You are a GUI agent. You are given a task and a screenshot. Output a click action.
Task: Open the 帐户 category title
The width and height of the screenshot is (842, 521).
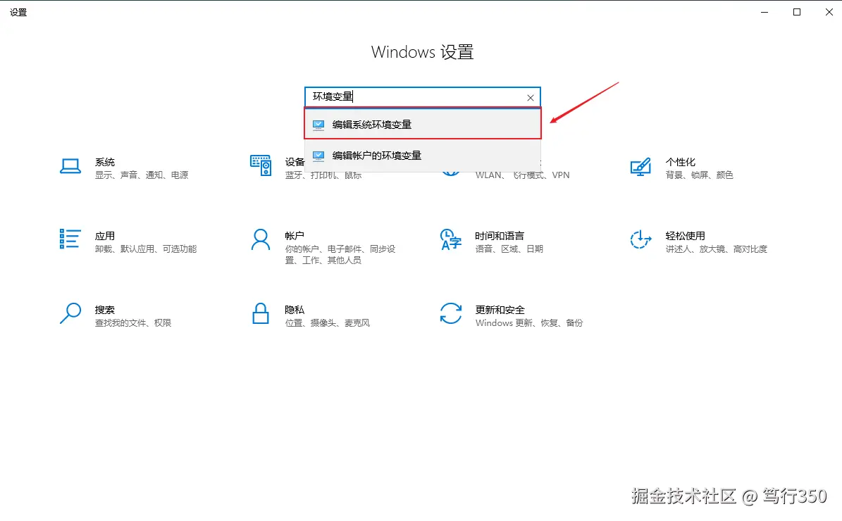click(x=295, y=236)
